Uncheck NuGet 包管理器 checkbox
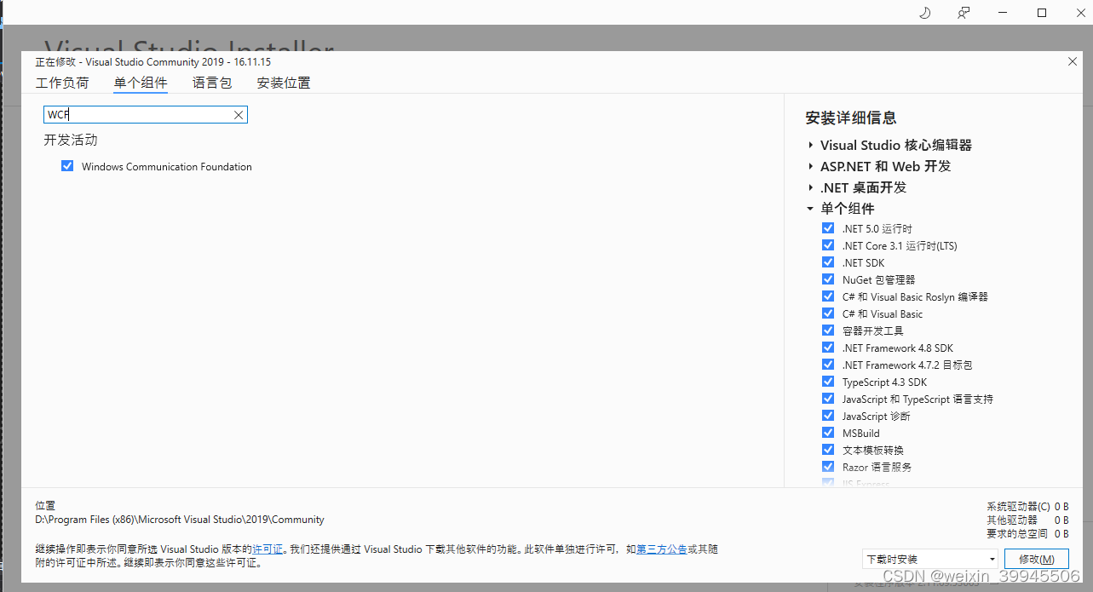The height and width of the screenshot is (592, 1093). (828, 279)
